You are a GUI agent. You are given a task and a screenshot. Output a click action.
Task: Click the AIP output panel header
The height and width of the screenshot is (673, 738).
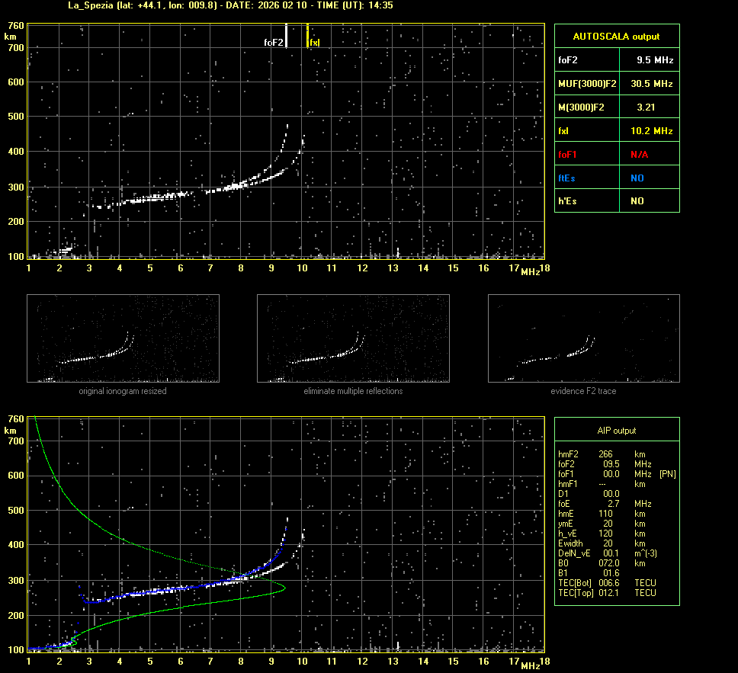pyautogui.click(x=616, y=431)
